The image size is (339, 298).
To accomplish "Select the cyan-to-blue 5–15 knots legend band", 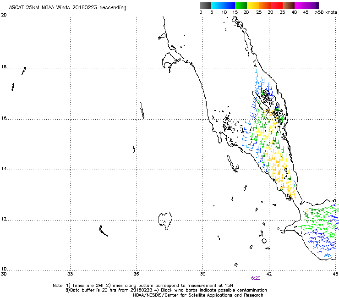I will click(x=223, y=6).
